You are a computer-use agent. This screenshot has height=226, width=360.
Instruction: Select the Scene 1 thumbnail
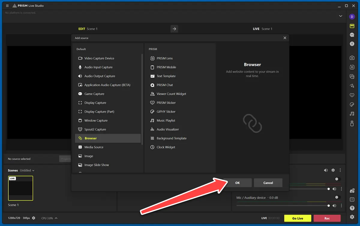pyautogui.click(x=21, y=188)
